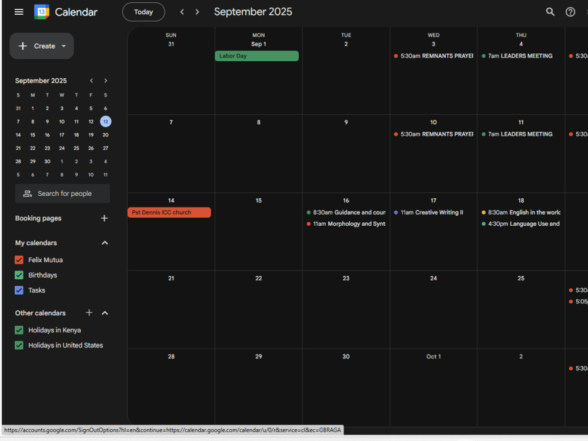Show next month in mini calendar
Screen dimensions: 588x441
click(106, 81)
